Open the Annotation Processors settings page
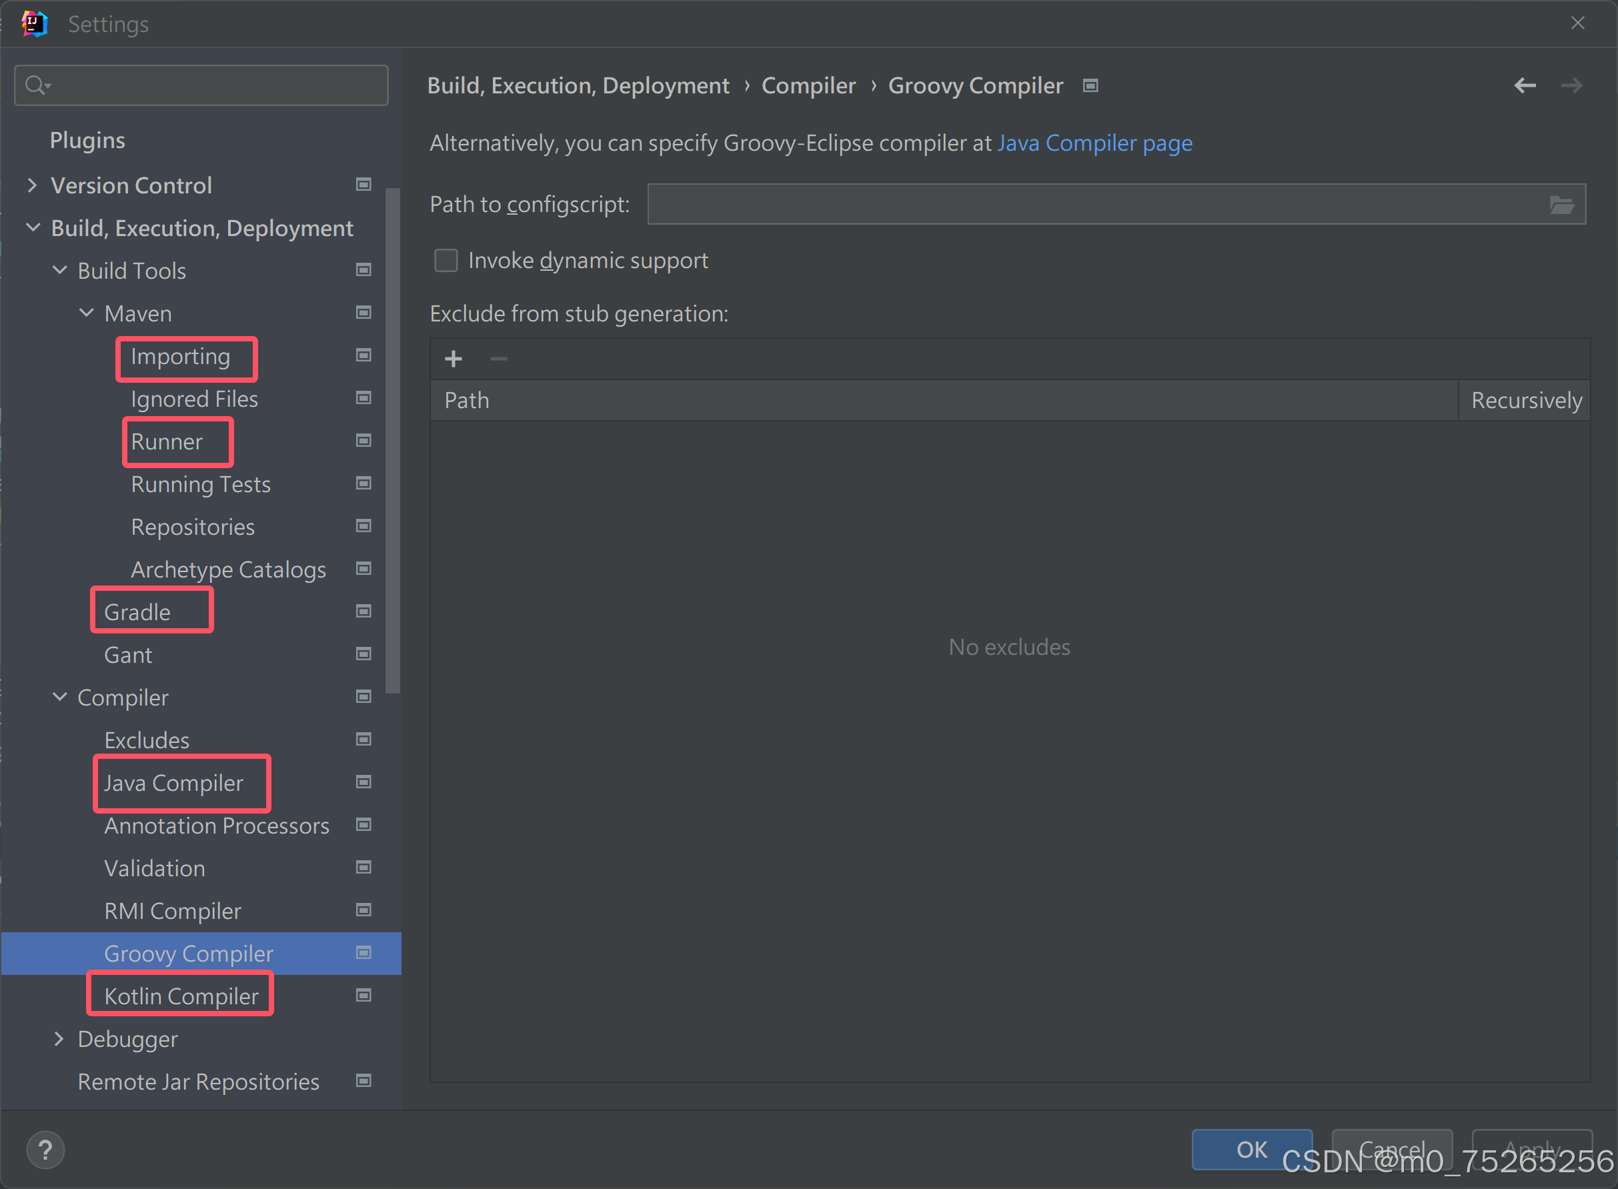 [216, 826]
